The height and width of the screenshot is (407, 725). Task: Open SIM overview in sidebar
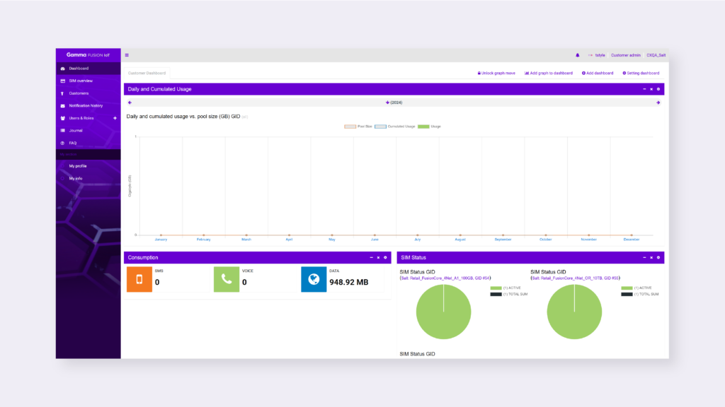[x=80, y=81]
